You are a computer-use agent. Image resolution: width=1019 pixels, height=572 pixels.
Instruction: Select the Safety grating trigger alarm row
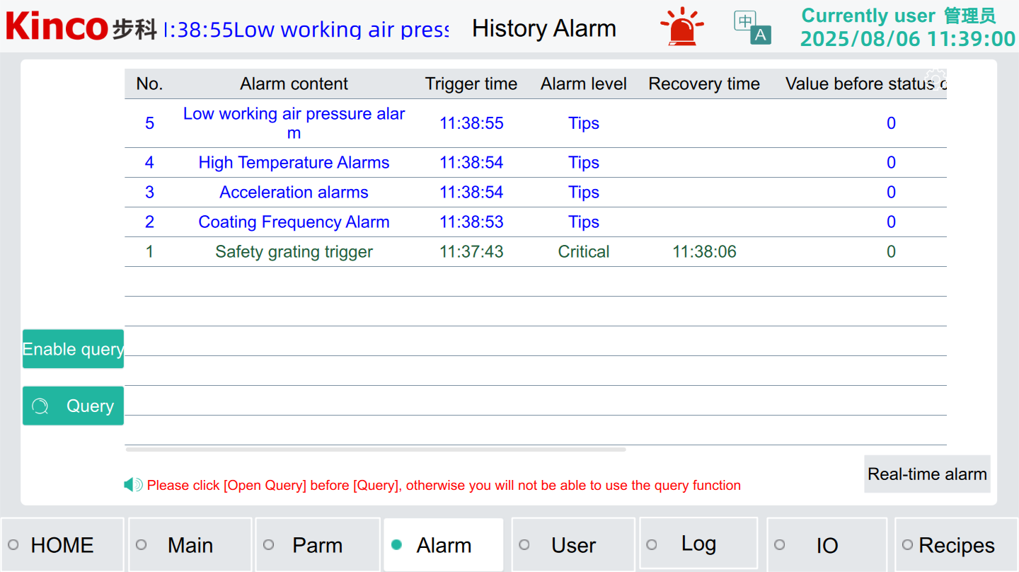[x=294, y=252]
